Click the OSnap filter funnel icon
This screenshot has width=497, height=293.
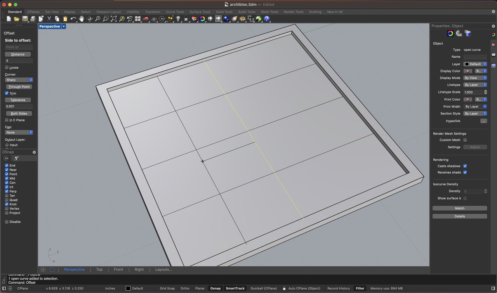tap(16, 158)
